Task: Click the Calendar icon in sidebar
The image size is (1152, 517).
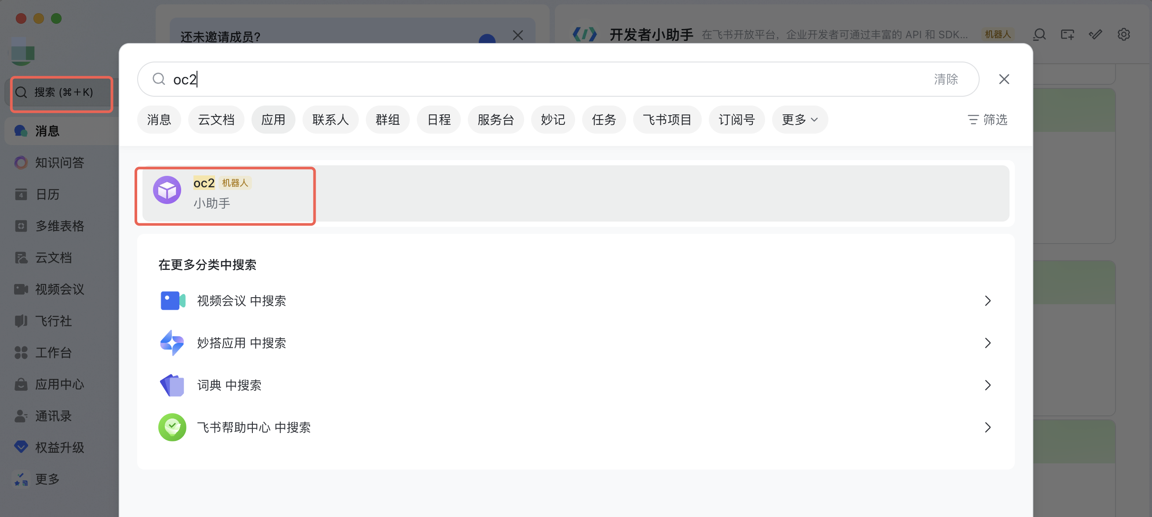Action: point(21,194)
